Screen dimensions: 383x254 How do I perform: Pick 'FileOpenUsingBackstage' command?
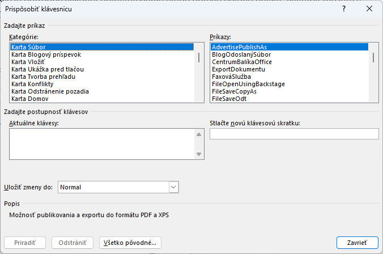[248, 84]
